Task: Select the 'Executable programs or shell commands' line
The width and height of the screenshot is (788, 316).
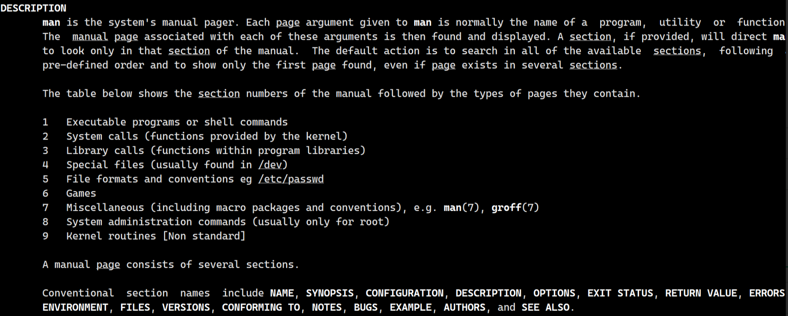Action: tap(177, 122)
